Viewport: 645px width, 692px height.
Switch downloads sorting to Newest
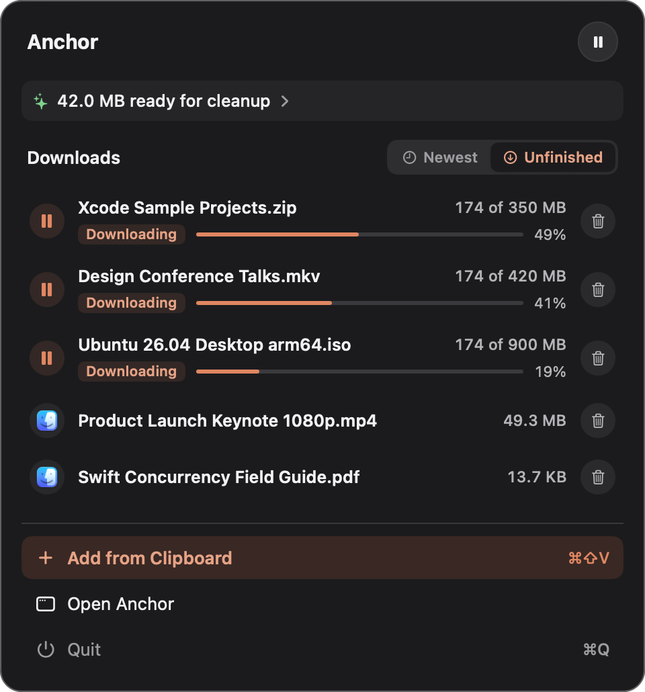[439, 157]
